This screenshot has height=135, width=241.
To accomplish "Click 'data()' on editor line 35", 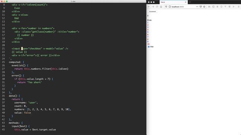I will (x=13, y=96).
